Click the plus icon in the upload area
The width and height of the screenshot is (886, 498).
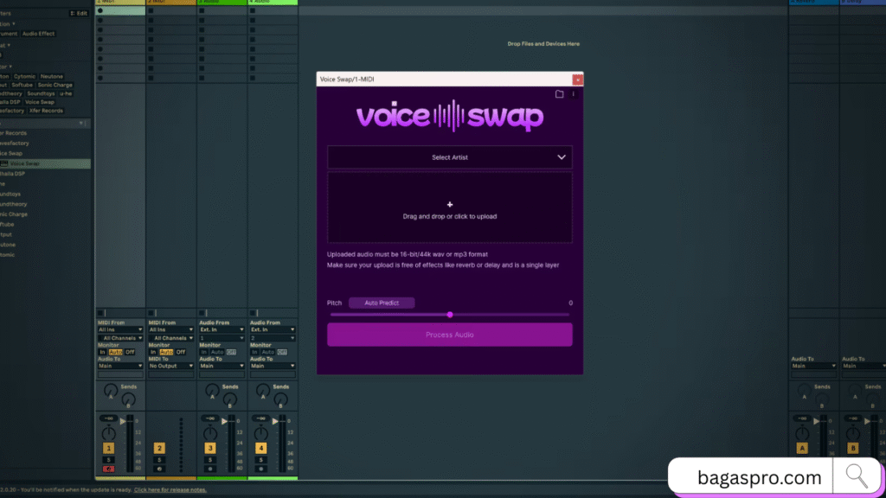[449, 204]
